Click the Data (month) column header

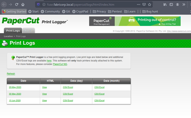[111, 81]
